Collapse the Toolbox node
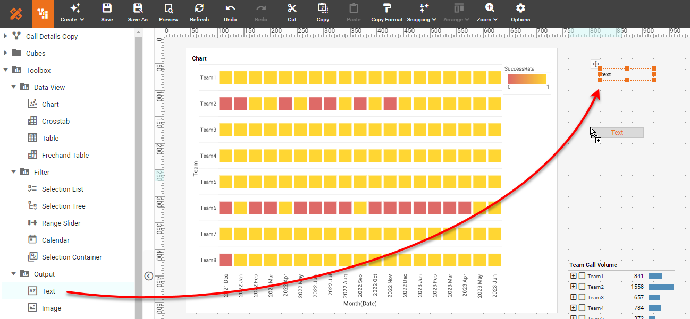690x319 pixels. 5,70
